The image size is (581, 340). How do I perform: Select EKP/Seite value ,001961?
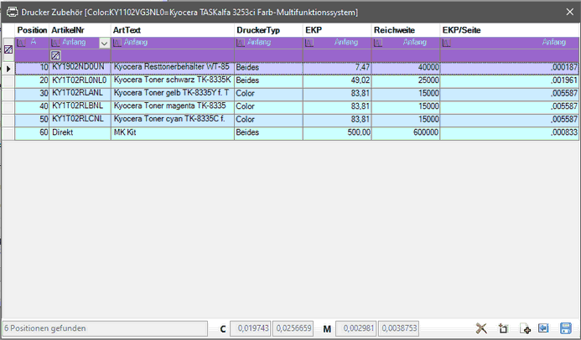pyautogui.click(x=510, y=80)
